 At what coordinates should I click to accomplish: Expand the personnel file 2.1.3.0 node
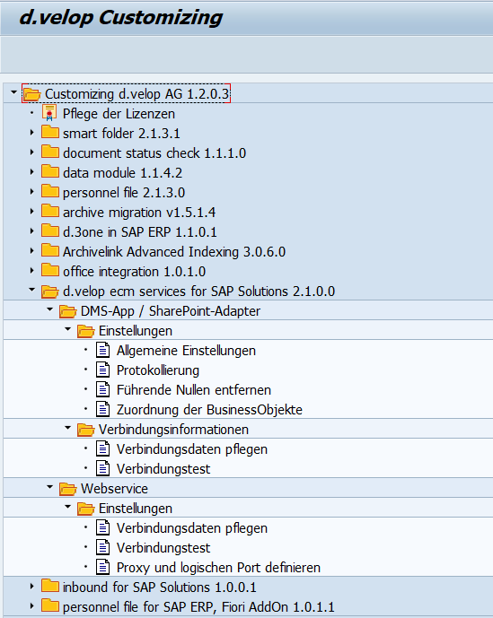pos(32,192)
